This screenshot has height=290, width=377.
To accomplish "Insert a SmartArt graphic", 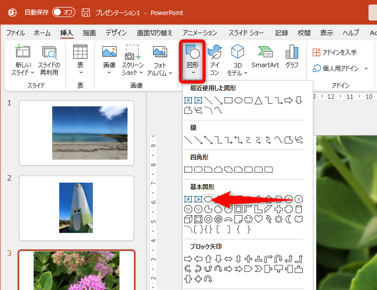I will (265, 57).
